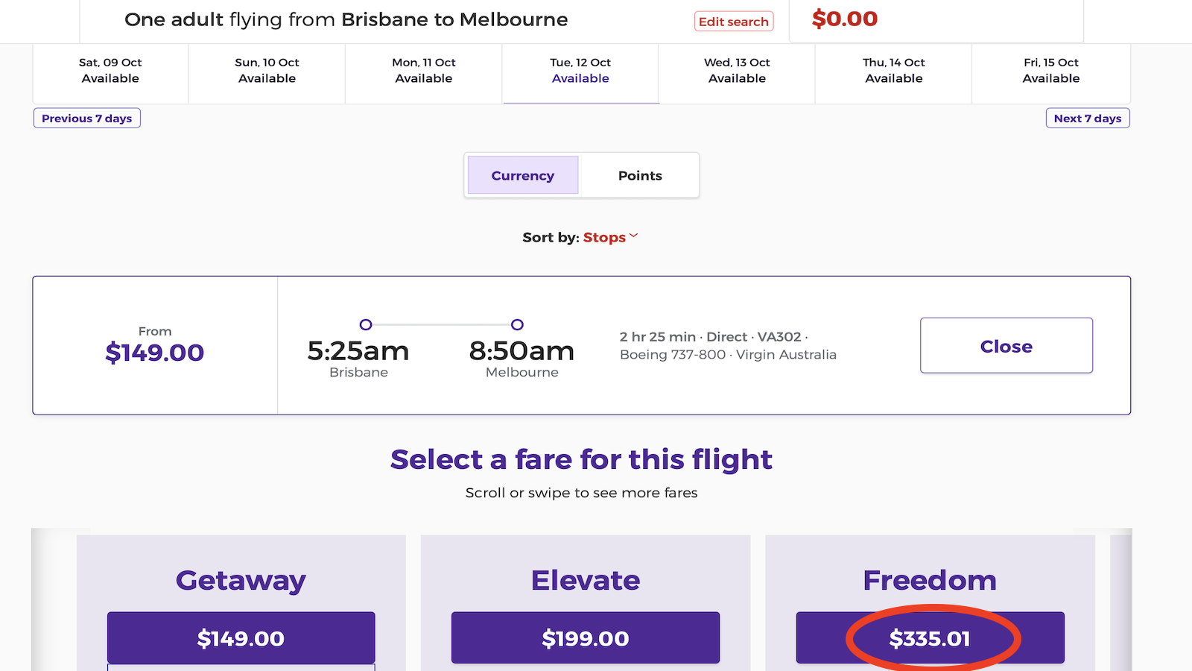This screenshot has height=671, width=1192.
Task: Pick the Fri, 15 Oct date tab
Action: pyautogui.click(x=1050, y=71)
